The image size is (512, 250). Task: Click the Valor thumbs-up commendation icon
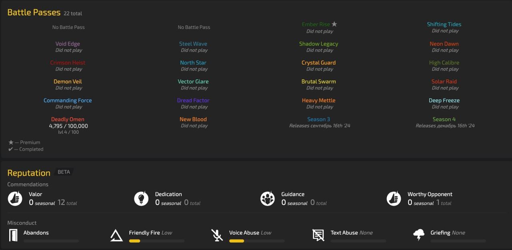[15, 198]
